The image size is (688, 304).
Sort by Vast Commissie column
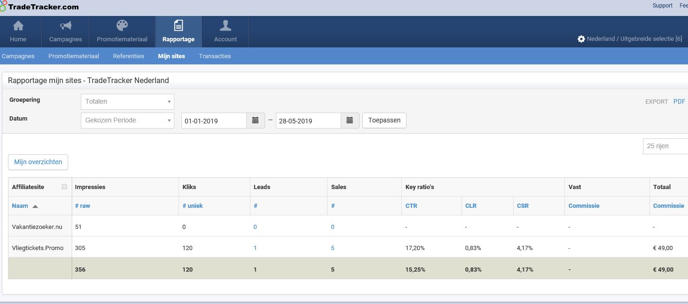(584, 205)
